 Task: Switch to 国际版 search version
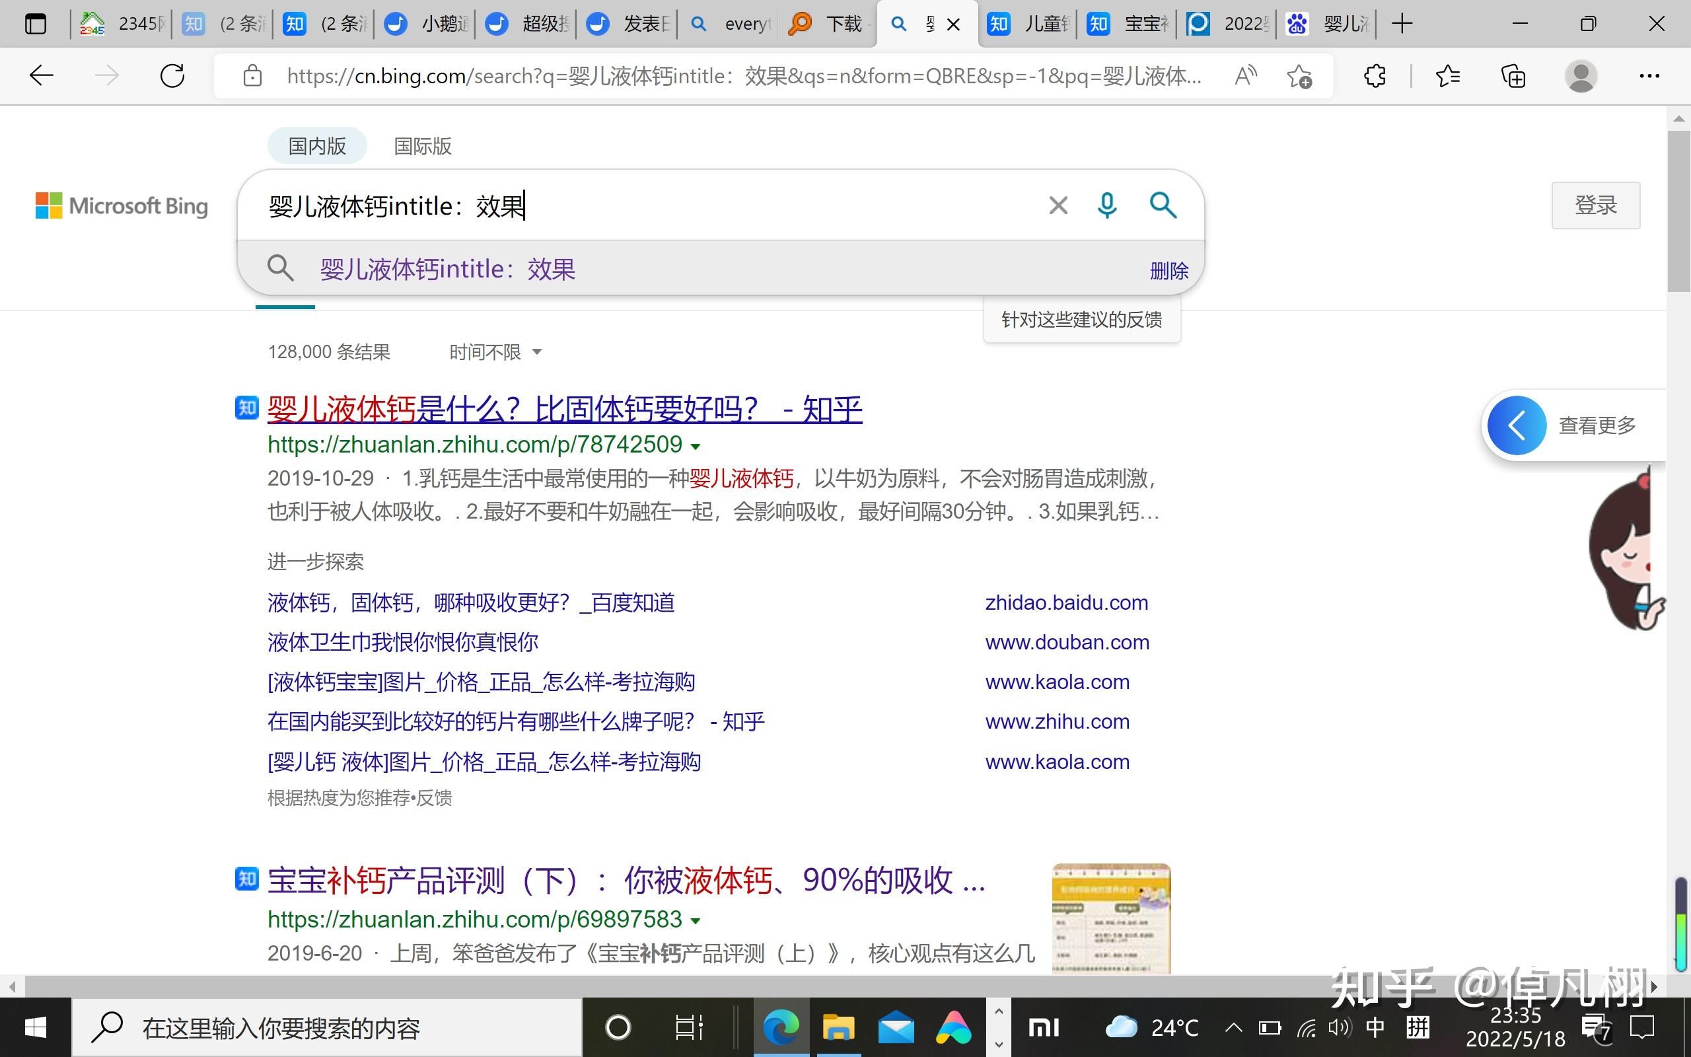(423, 145)
